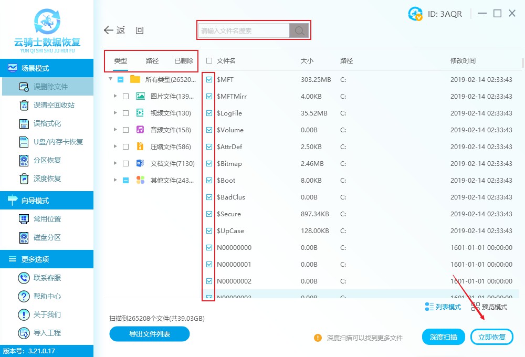Uncheck the $MFT file checkbox
The height and width of the screenshot is (357, 525).
[x=209, y=79]
